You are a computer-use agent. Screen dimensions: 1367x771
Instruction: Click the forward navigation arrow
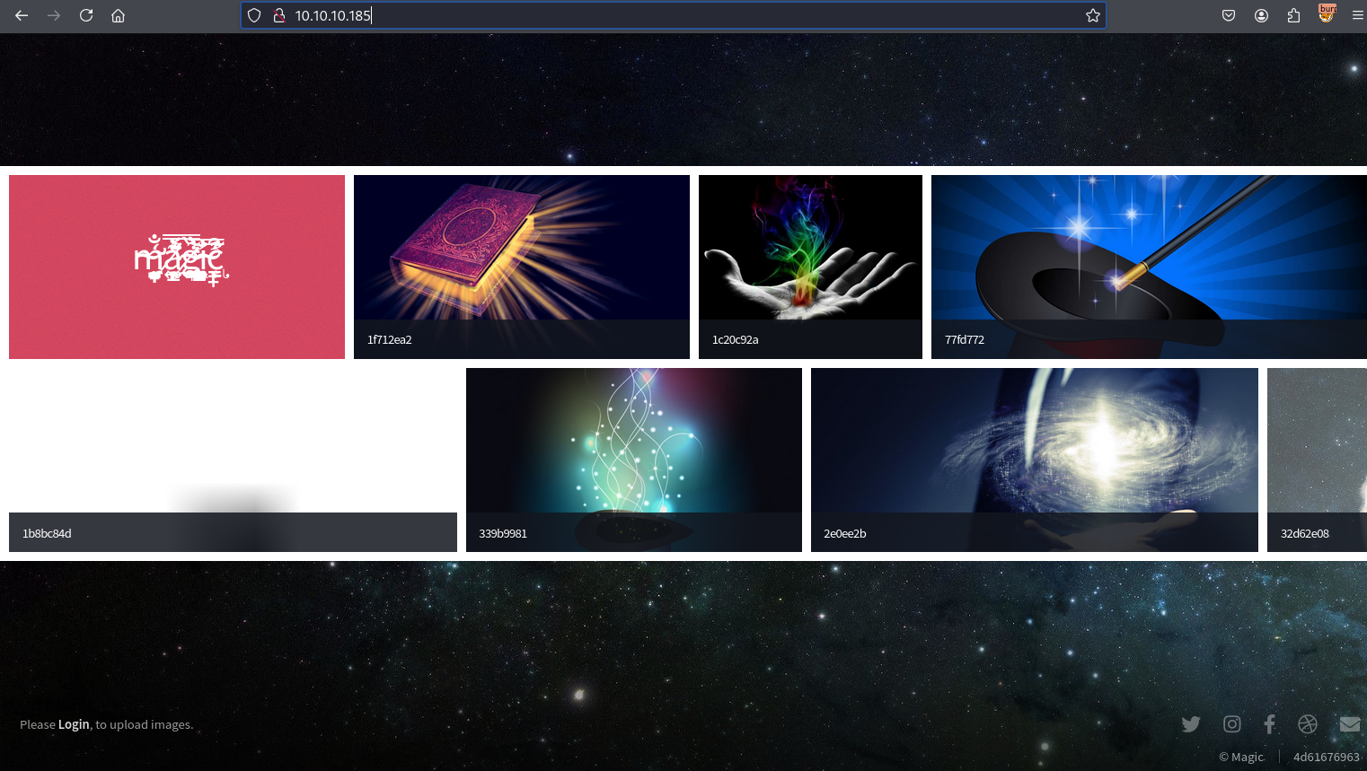[x=54, y=15]
